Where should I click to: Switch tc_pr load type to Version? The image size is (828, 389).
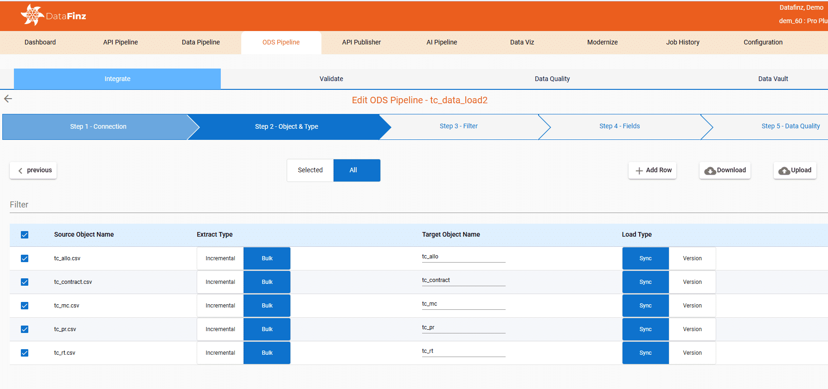[x=692, y=329]
